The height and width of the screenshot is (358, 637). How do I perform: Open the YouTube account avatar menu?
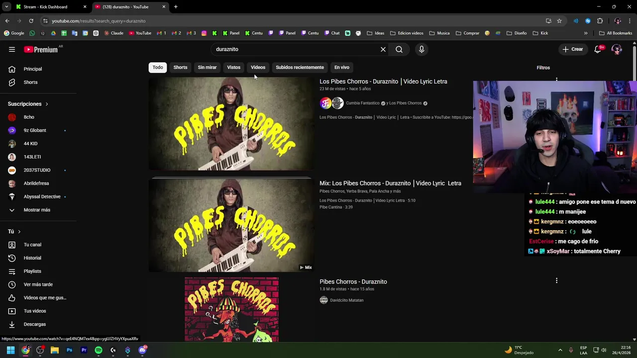(x=617, y=49)
